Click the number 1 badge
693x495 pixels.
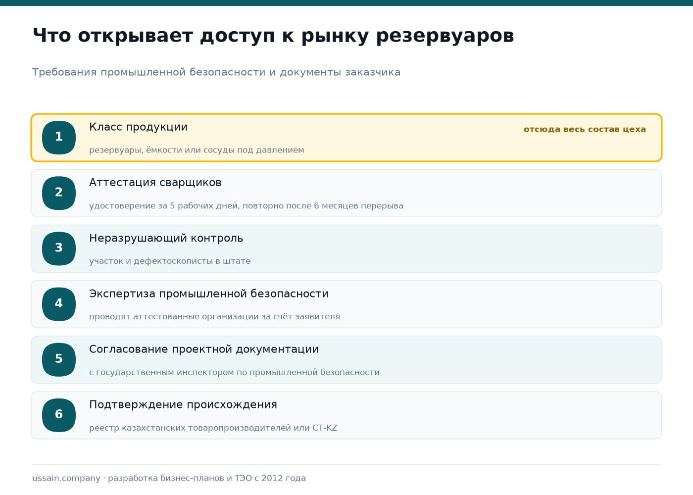pos(59,138)
